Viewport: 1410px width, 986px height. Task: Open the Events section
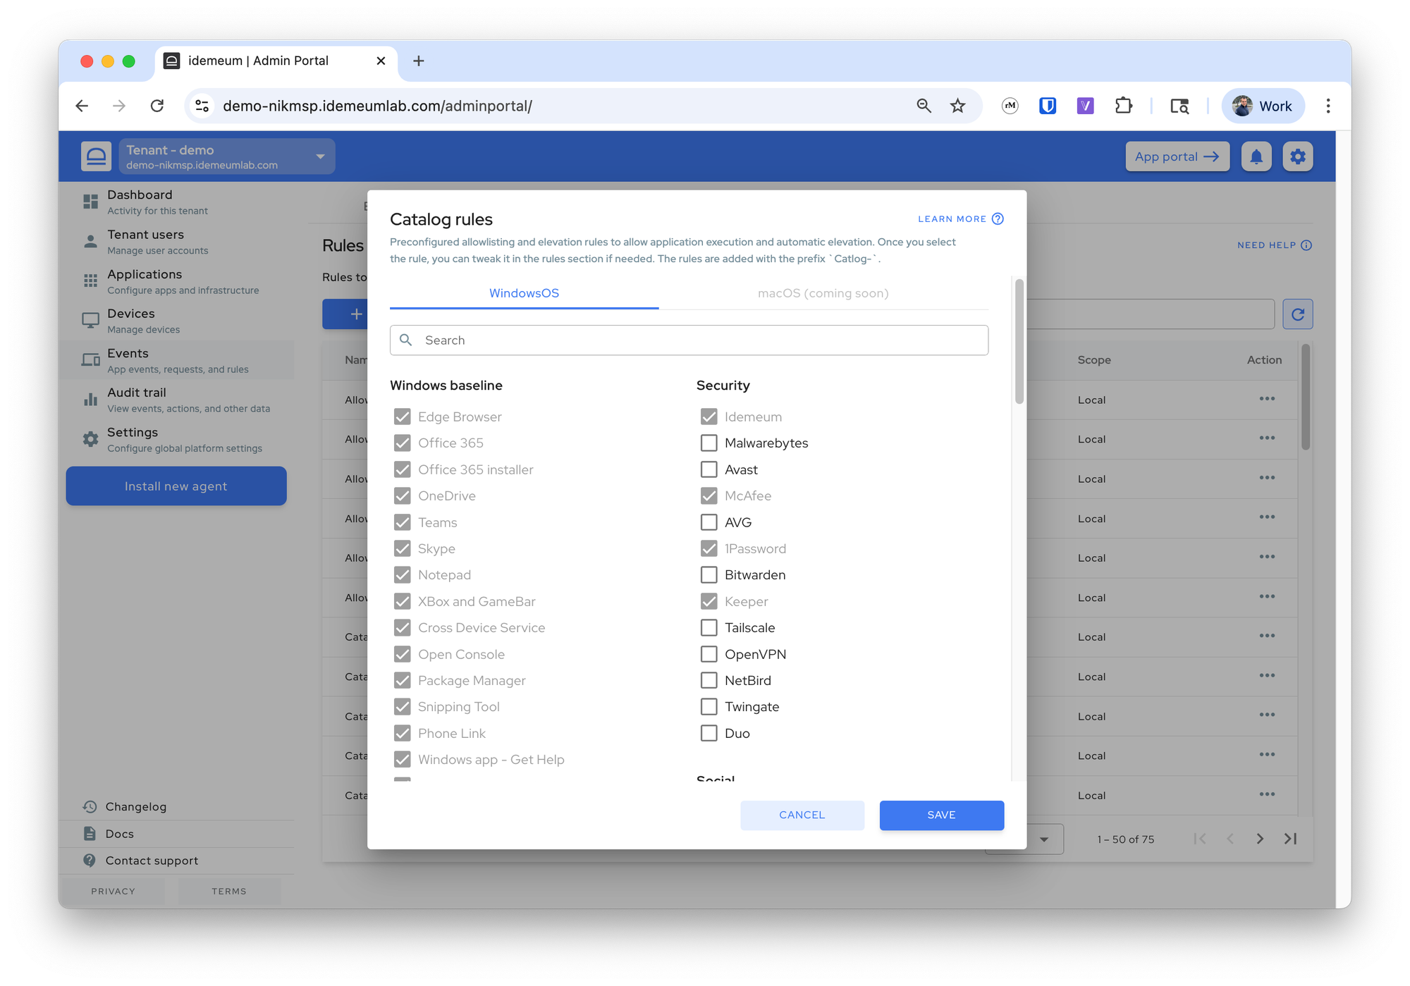[176, 360]
